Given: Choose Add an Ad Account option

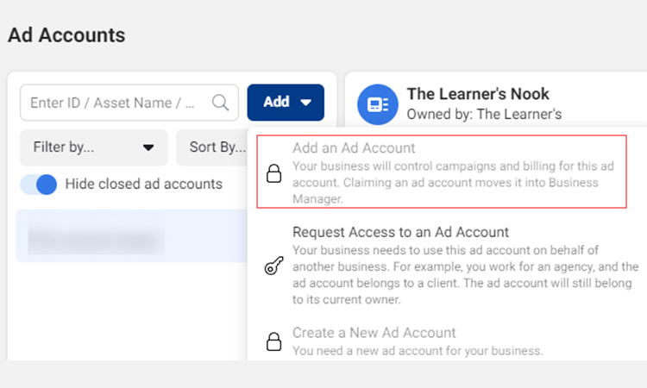Looking at the screenshot, I should (x=442, y=172).
